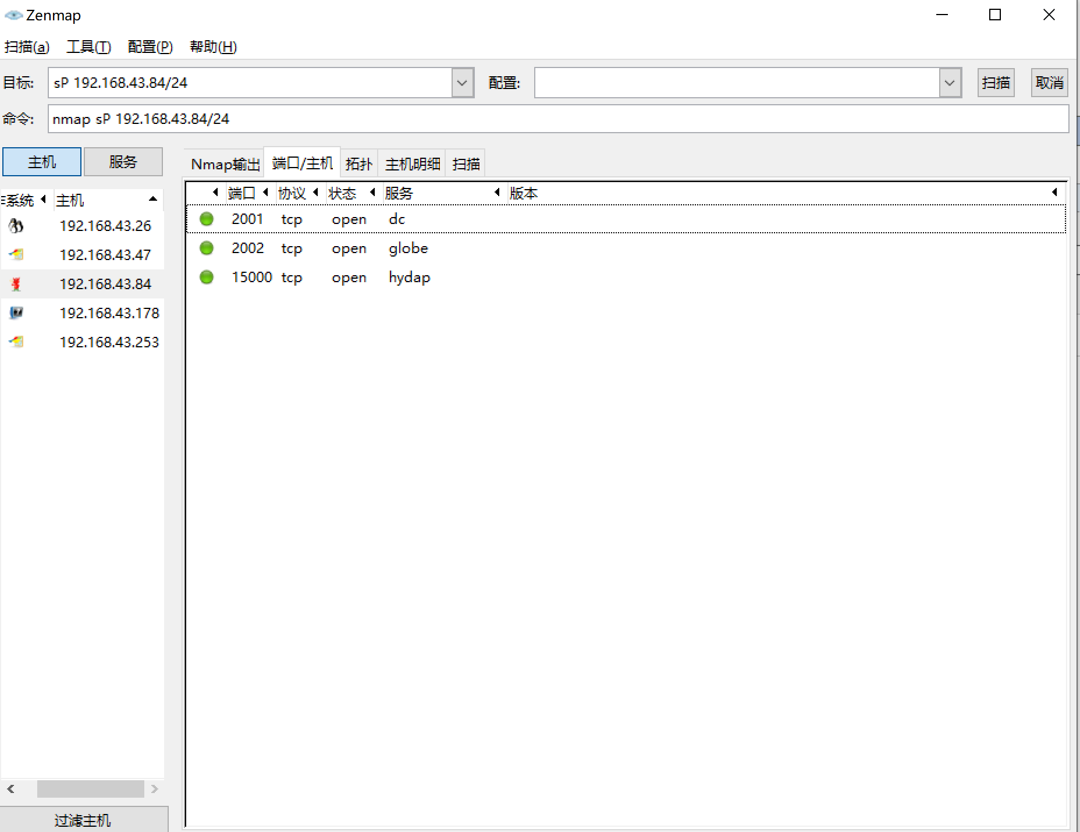
Task: Start the scan with the 扫描 button
Action: point(996,83)
